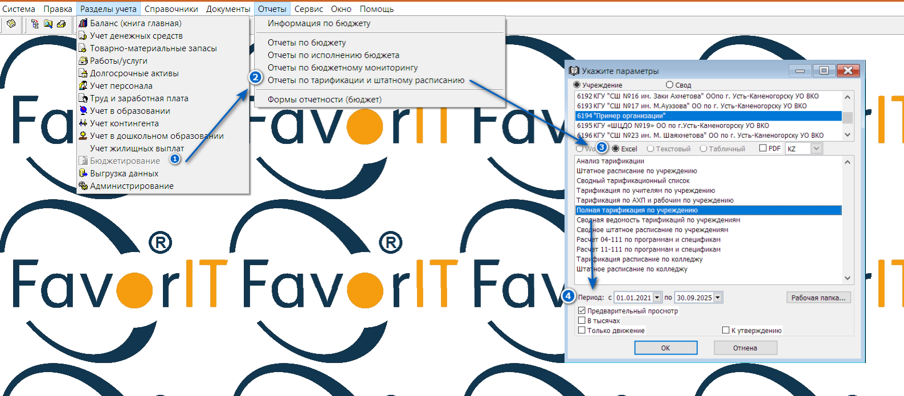Viewport: 904px width, 396px height.
Task: Choose Отчеты по тарификации и штатному расписанию
Action: 366,80
